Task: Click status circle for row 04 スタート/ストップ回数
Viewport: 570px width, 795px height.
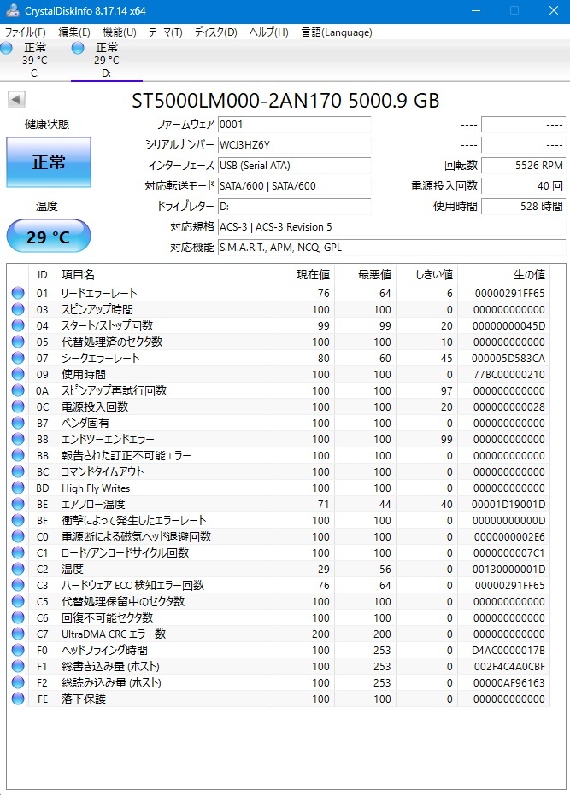Action: pyautogui.click(x=18, y=325)
